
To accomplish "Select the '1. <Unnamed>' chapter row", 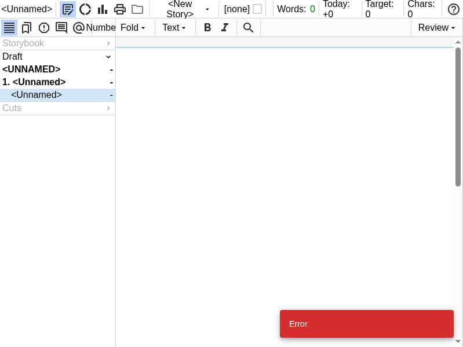I will (x=57, y=82).
